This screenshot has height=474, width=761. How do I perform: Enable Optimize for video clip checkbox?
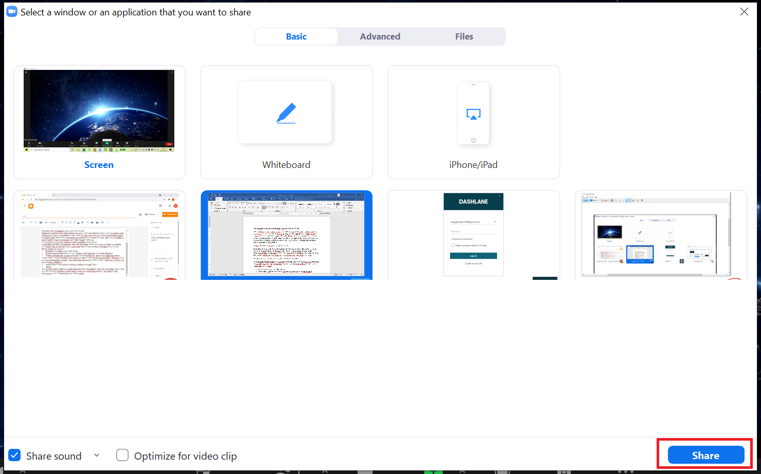click(122, 456)
